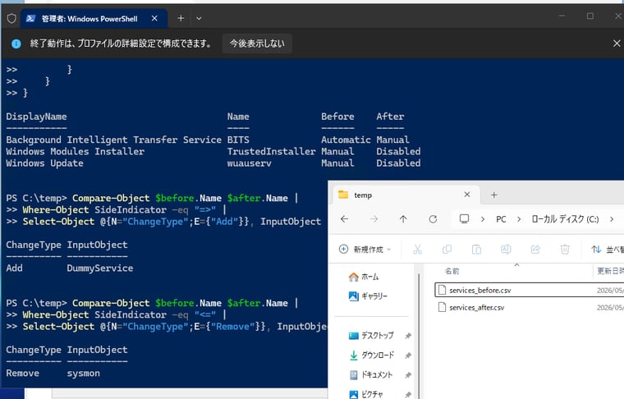Open デスクトップ quick access folder

click(371, 335)
